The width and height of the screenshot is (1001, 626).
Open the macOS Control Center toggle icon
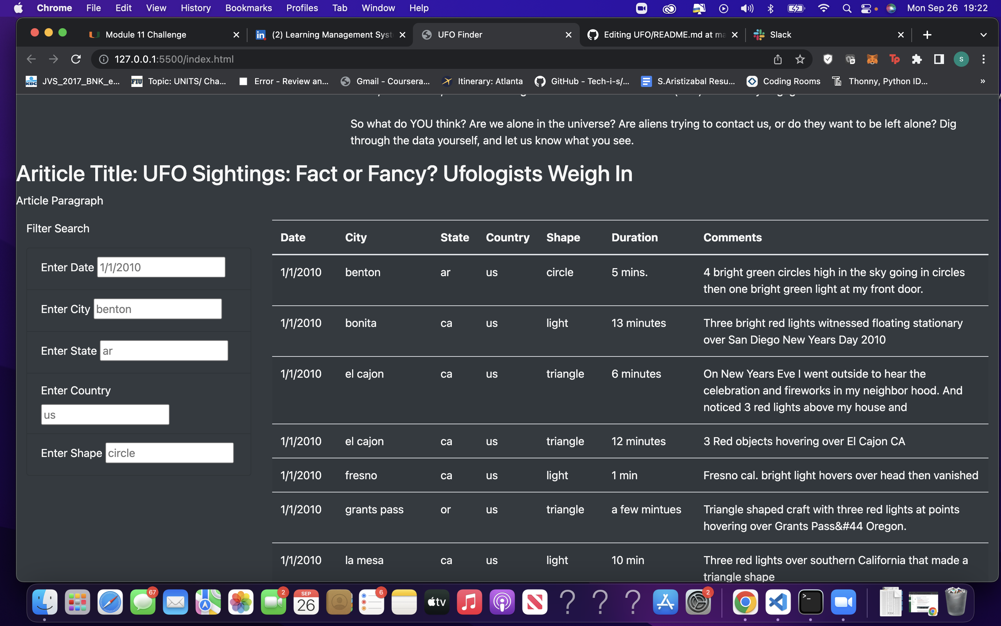click(x=866, y=8)
